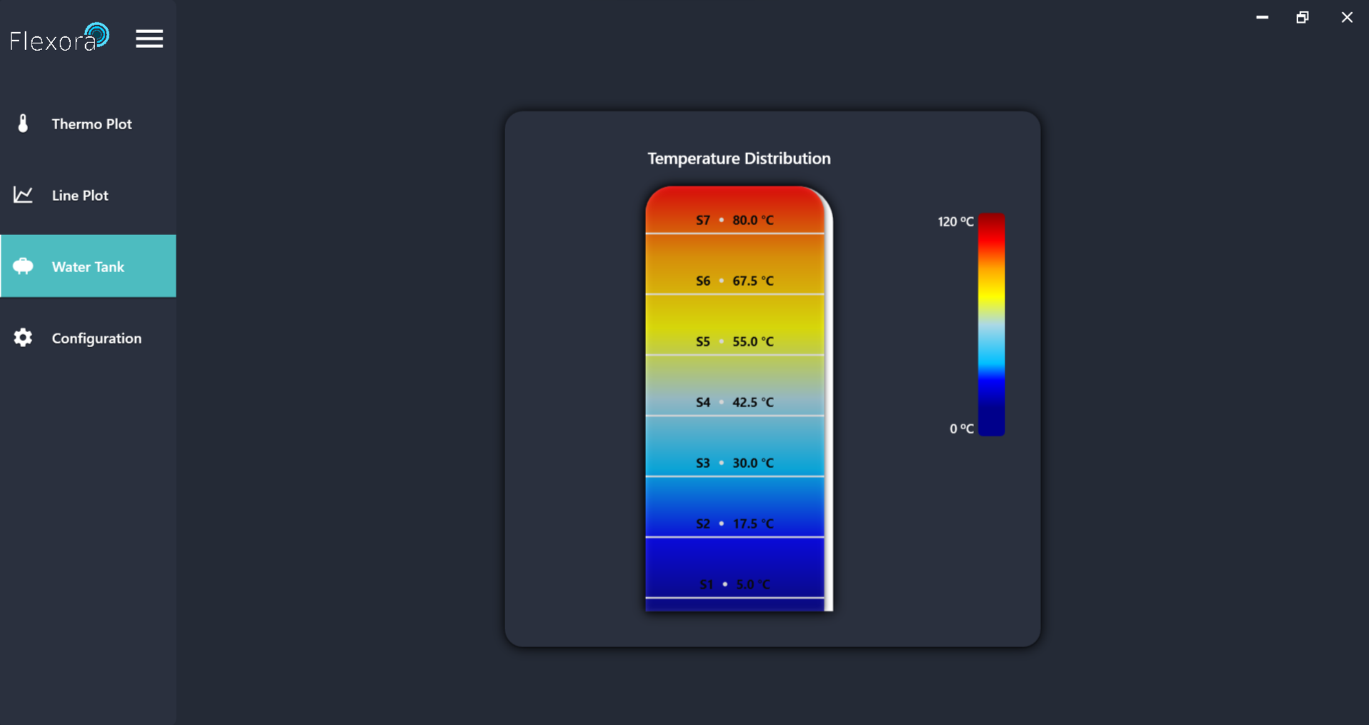Click the water tank icon in the sidebar
The height and width of the screenshot is (725, 1369).
click(23, 266)
